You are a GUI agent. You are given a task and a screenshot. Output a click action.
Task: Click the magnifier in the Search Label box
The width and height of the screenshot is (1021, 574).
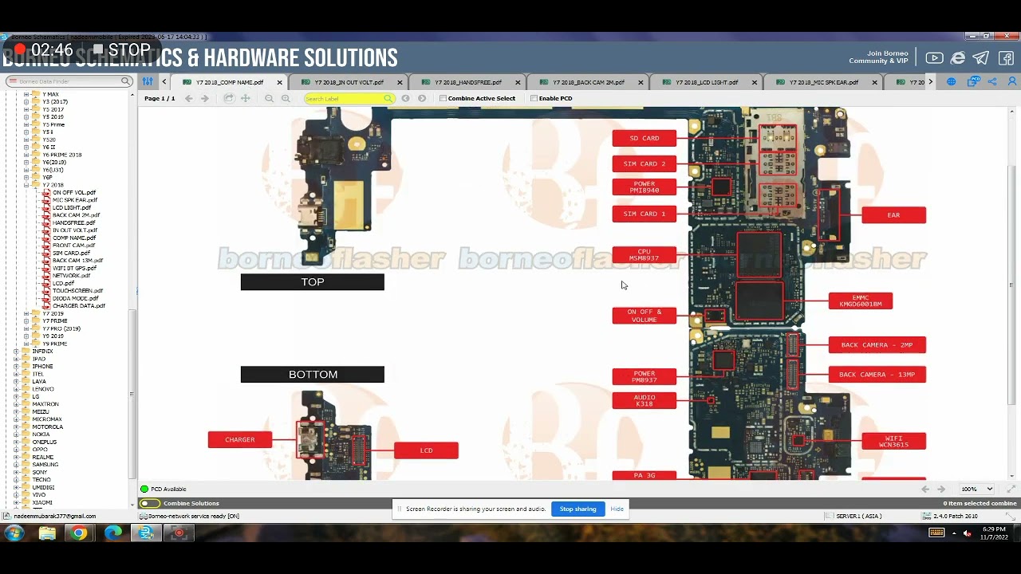tap(388, 99)
